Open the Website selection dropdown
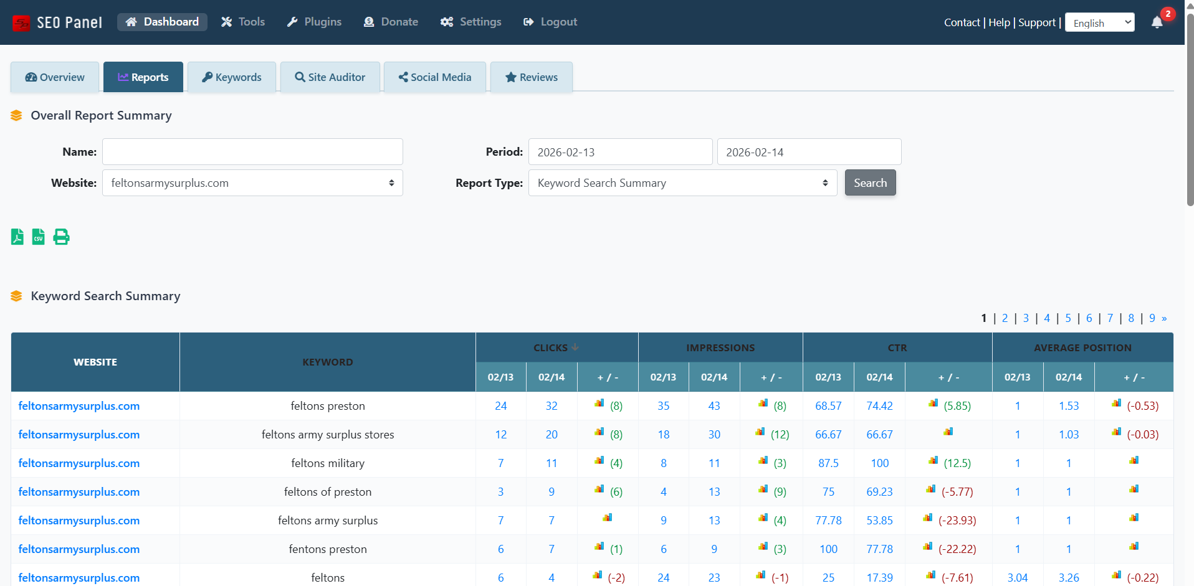The width and height of the screenshot is (1194, 586). (252, 182)
